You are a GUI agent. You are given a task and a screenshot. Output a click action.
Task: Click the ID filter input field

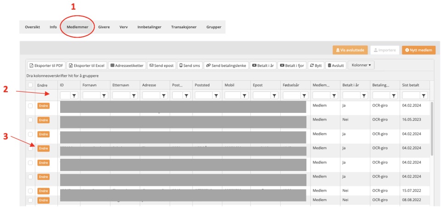pyautogui.click(x=65, y=96)
